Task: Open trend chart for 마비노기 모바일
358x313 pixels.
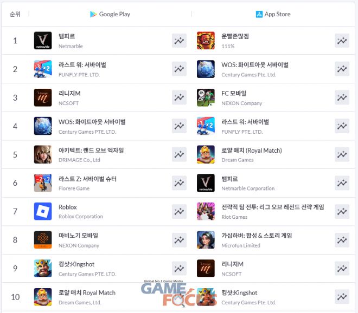Action: pos(179,240)
